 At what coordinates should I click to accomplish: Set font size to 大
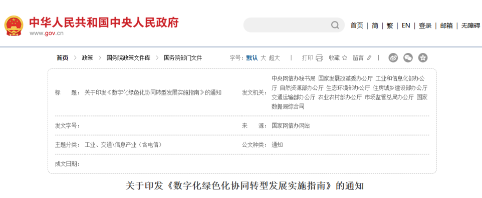pyautogui.click(x=264, y=57)
